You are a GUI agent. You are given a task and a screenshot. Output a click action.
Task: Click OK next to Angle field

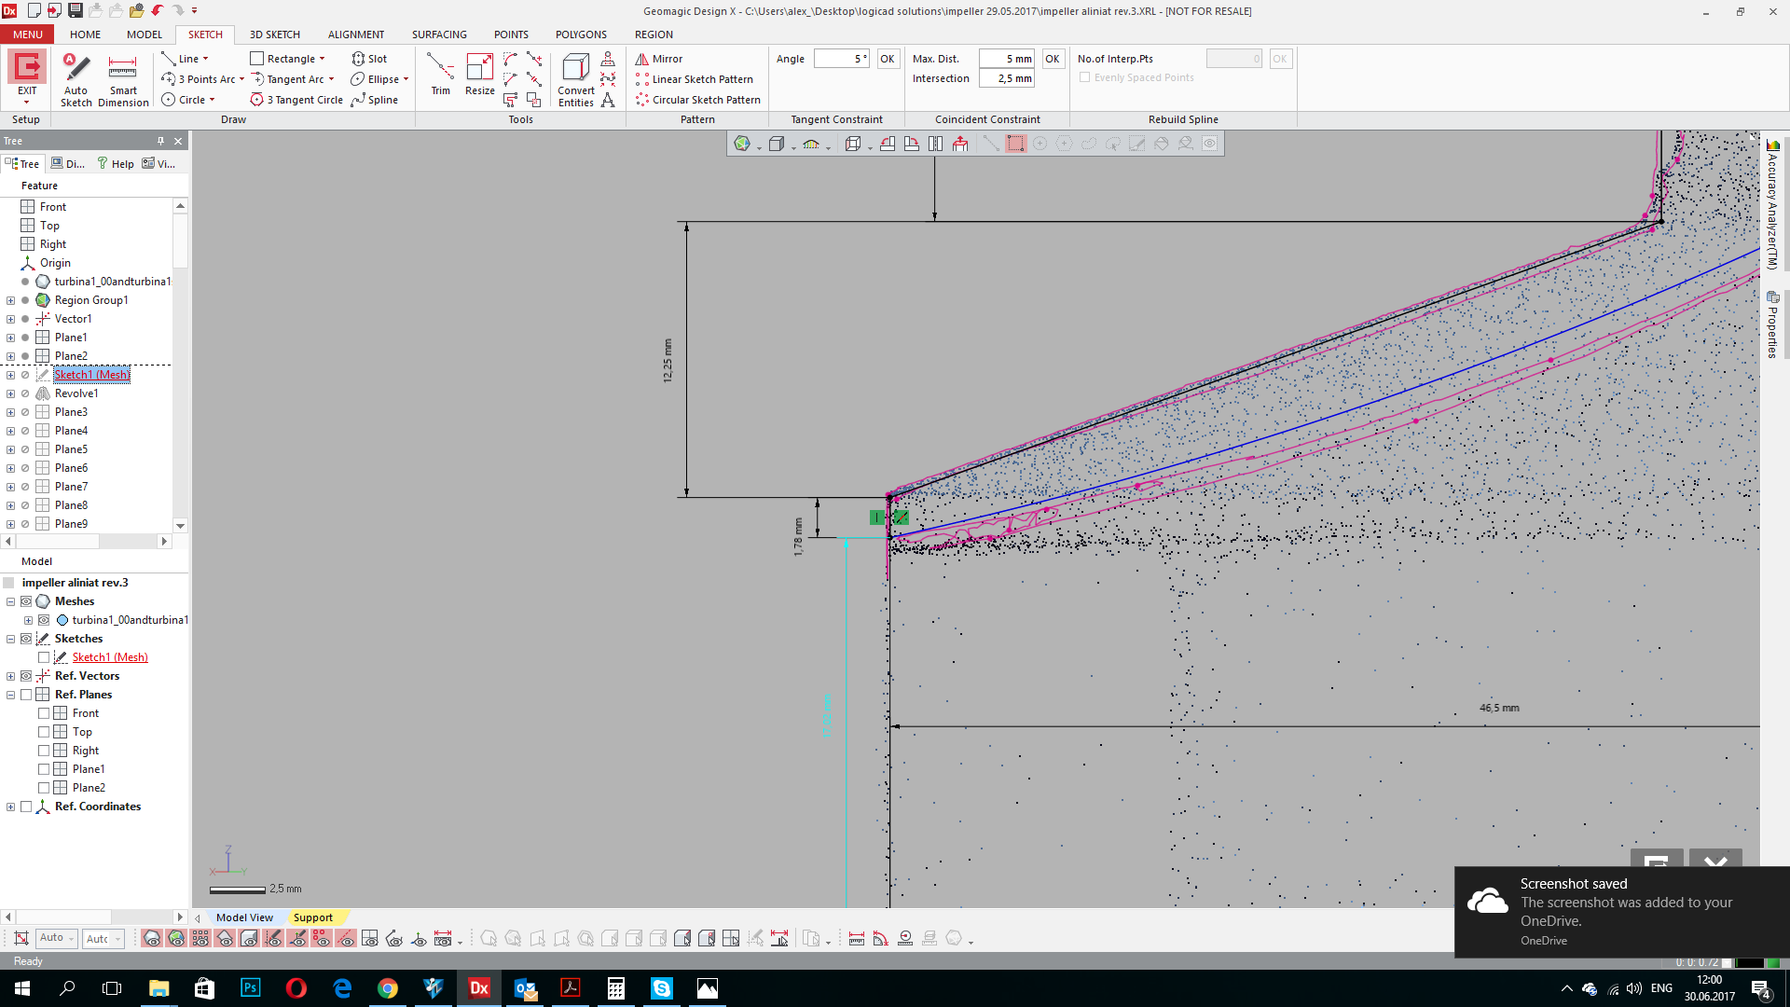click(x=888, y=59)
